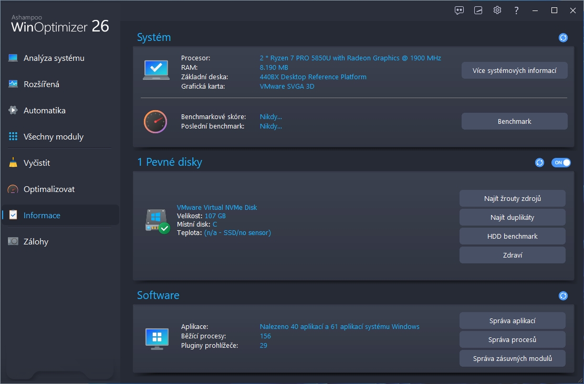
Task: Open Analýza systému in sidebar
Action: [54, 58]
